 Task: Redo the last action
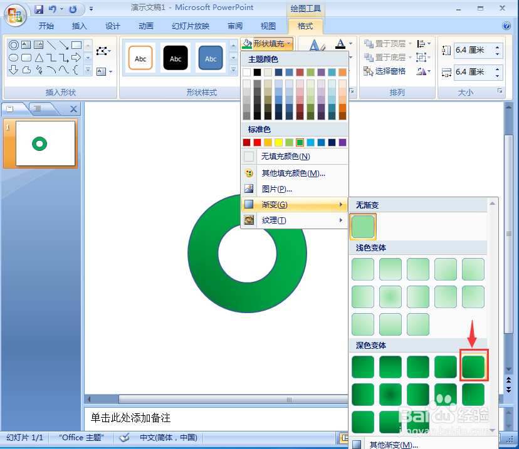pos(73,9)
